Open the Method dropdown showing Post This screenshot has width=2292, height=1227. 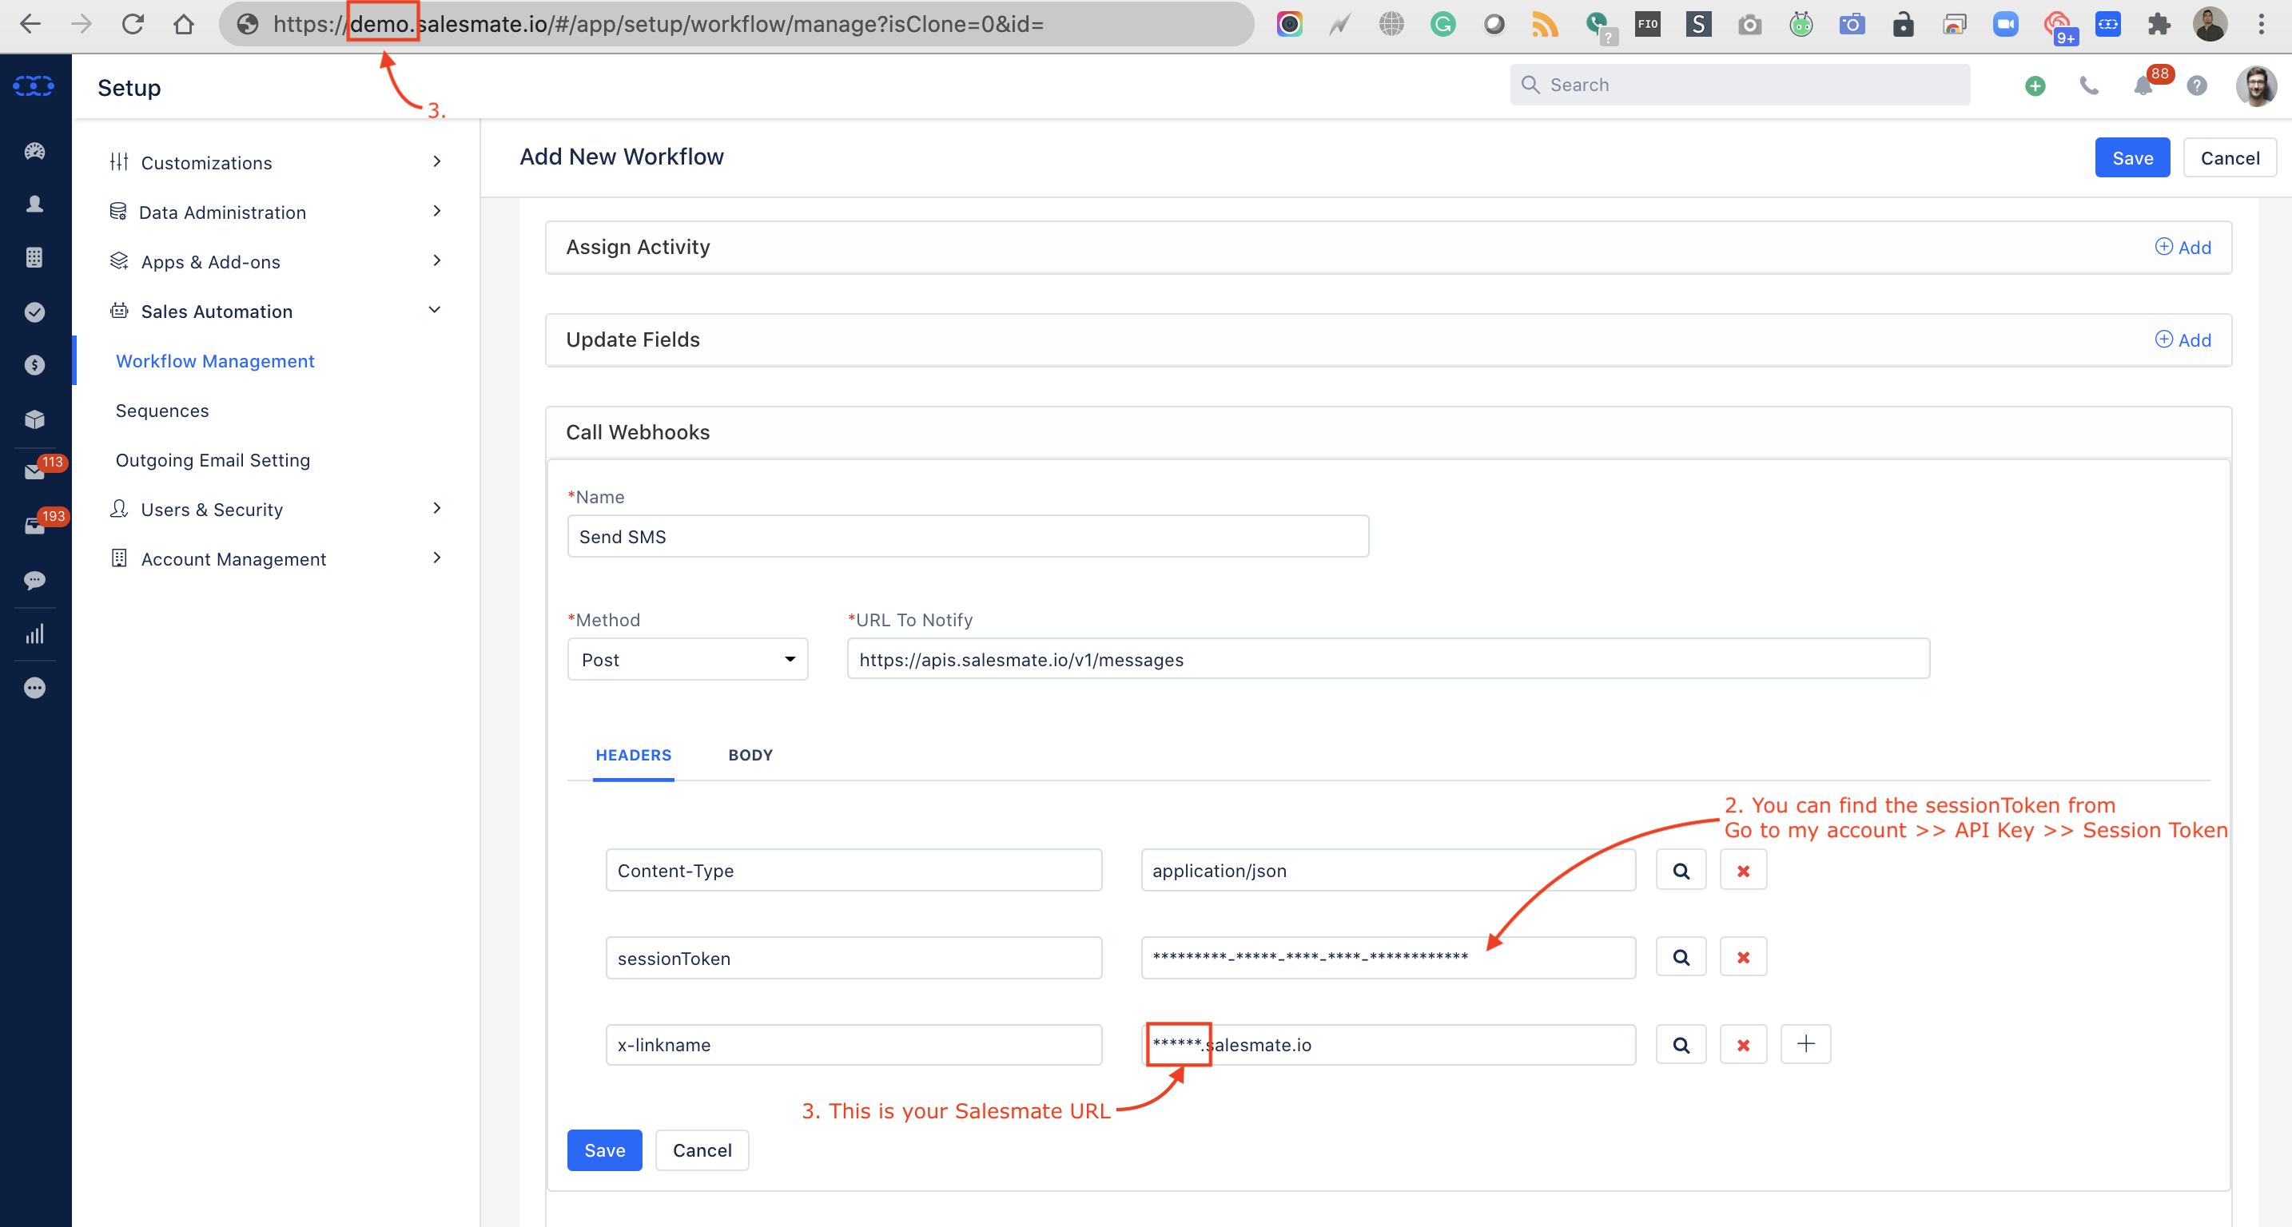tap(688, 660)
